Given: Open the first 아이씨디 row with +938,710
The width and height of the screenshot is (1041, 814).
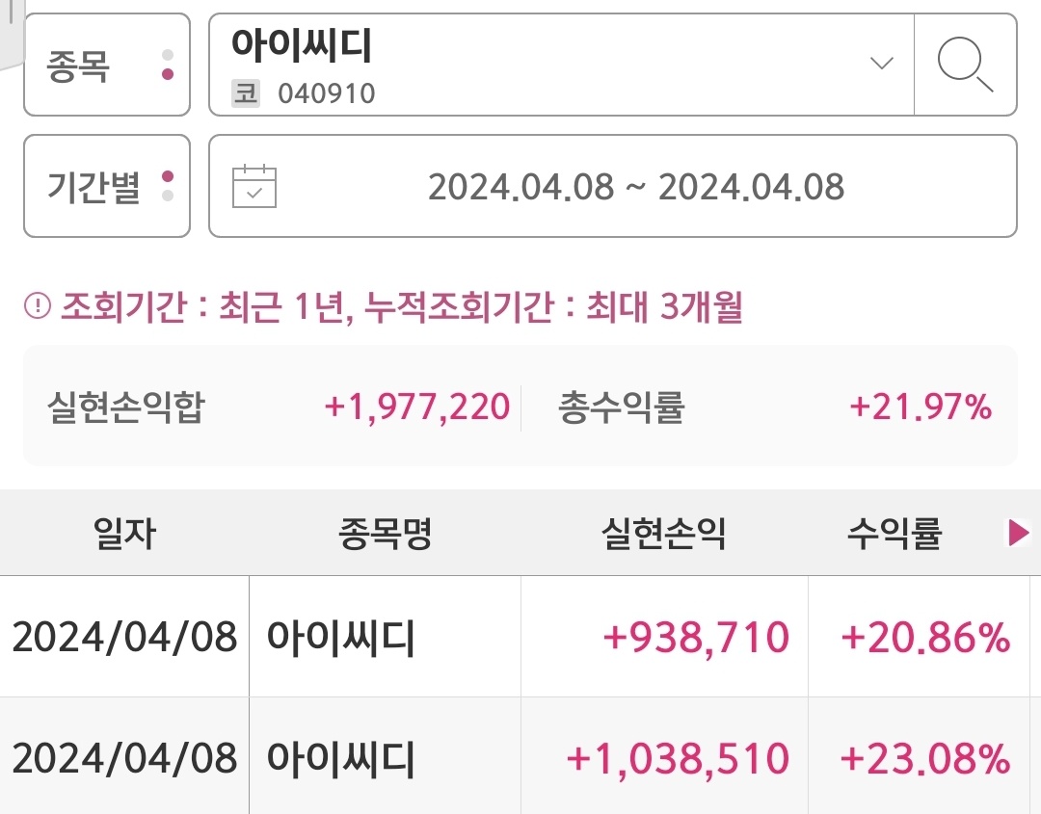Looking at the screenshot, I should (x=520, y=636).
